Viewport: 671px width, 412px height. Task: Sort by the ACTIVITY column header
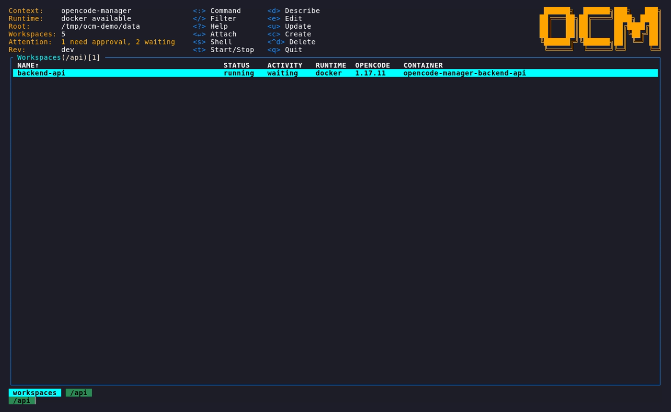click(x=285, y=65)
